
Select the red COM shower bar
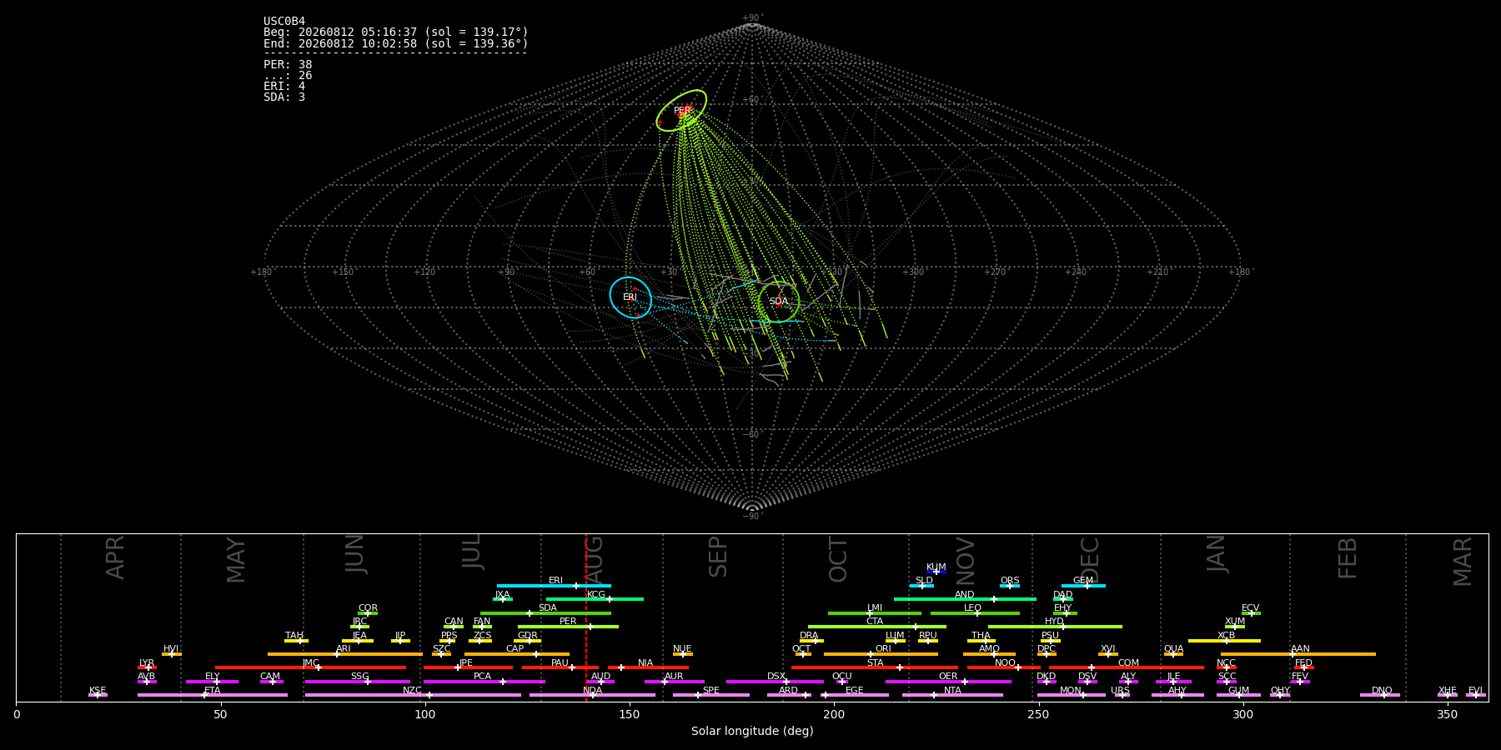coord(1127,667)
